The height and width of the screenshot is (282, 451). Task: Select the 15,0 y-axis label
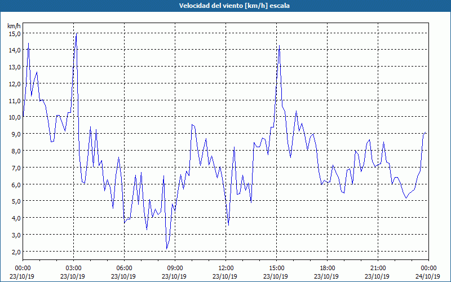[x=14, y=34]
